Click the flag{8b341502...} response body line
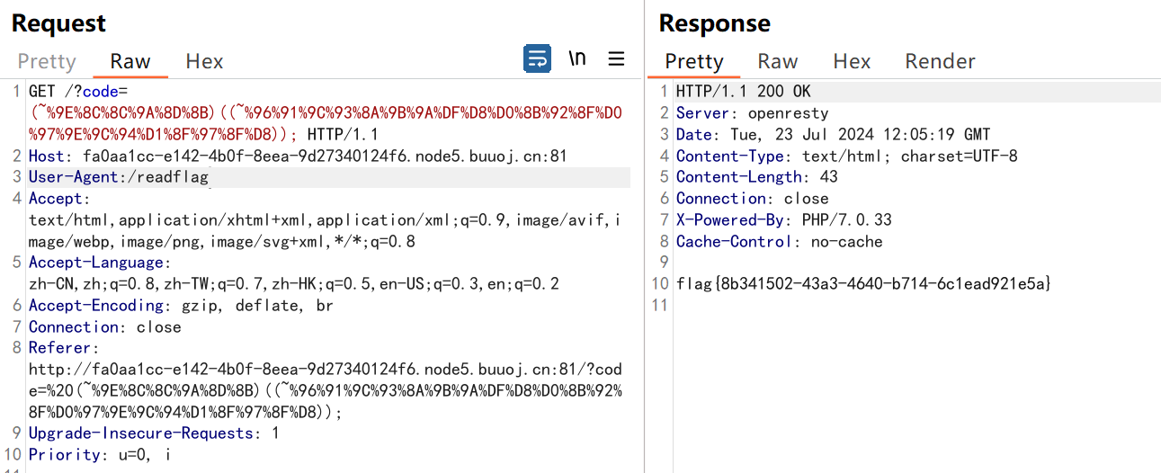This screenshot has width=1161, height=473. point(864,284)
